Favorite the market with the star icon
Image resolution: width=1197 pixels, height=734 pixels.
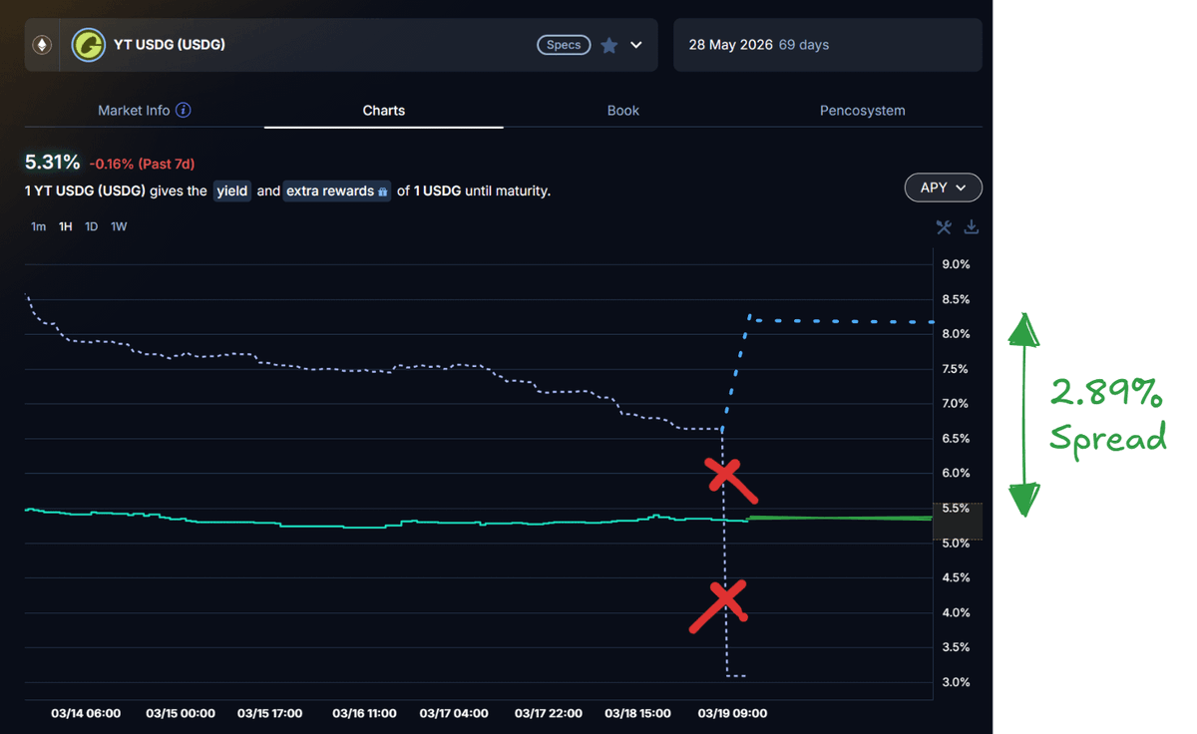(x=608, y=45)
